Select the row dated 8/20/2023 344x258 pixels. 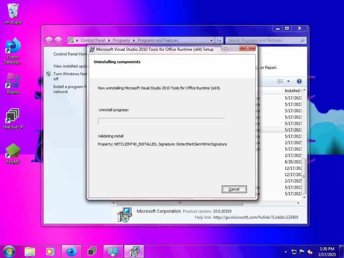click(293, 162)
